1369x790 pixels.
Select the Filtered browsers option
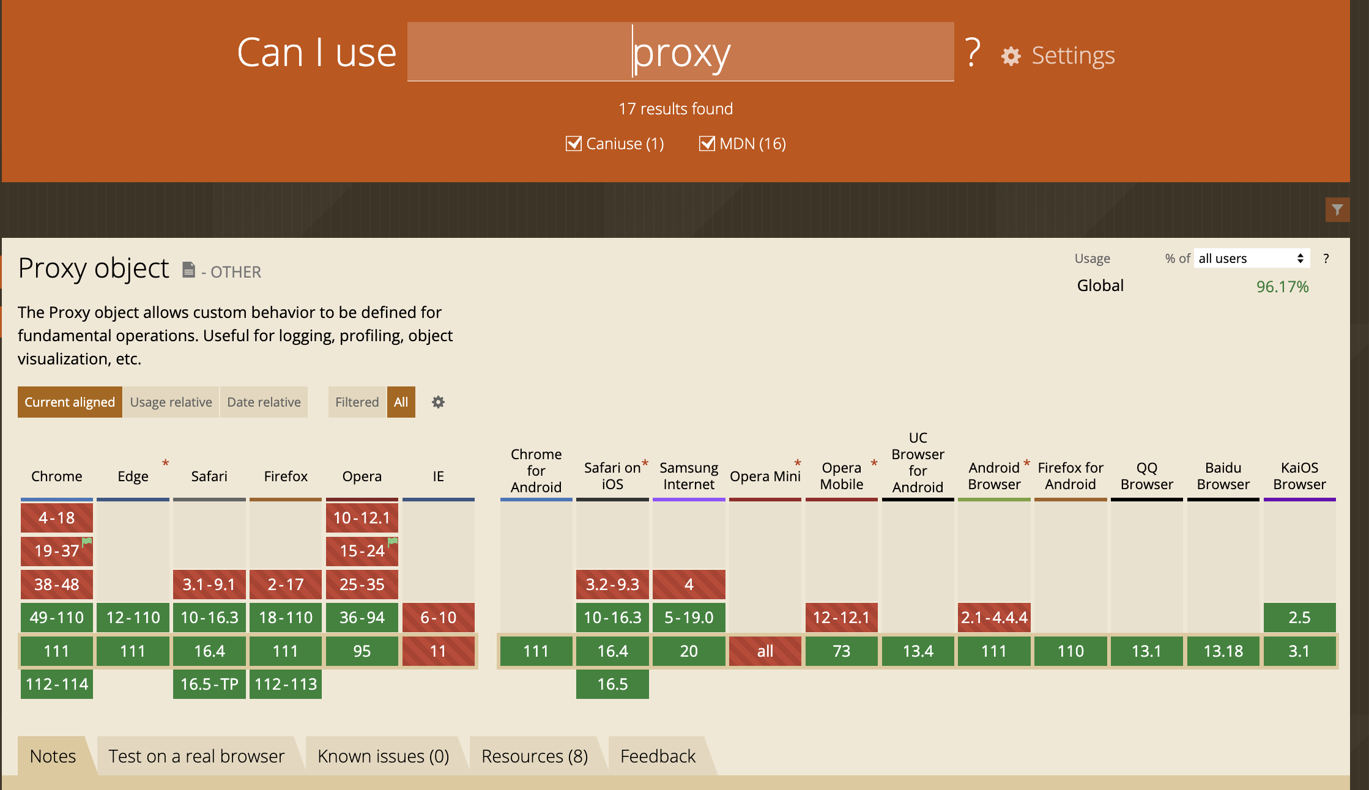(357, 402)
